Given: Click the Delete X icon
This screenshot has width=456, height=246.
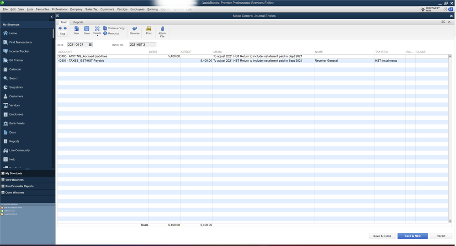Looking at the screenshot, I should [x=97, y=28].
